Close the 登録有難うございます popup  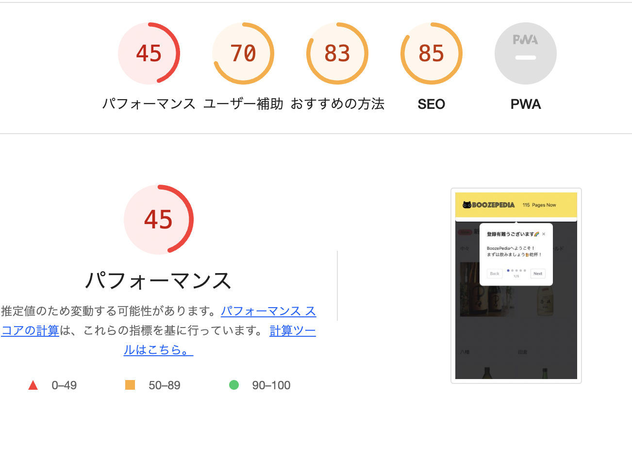544,234
